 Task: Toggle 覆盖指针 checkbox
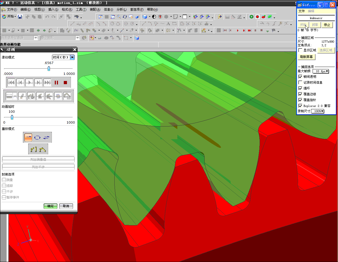point(300,100)
